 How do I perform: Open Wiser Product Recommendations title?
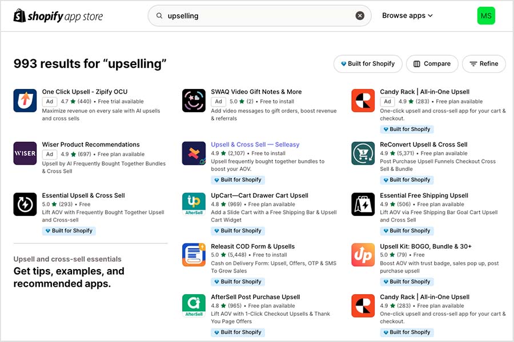pyautogui.click(x=91, y=145)
